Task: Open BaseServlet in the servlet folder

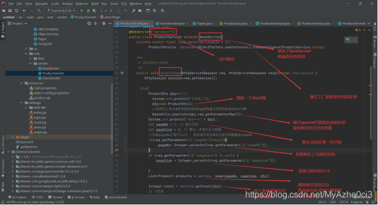Action: [x=50, y=68]
